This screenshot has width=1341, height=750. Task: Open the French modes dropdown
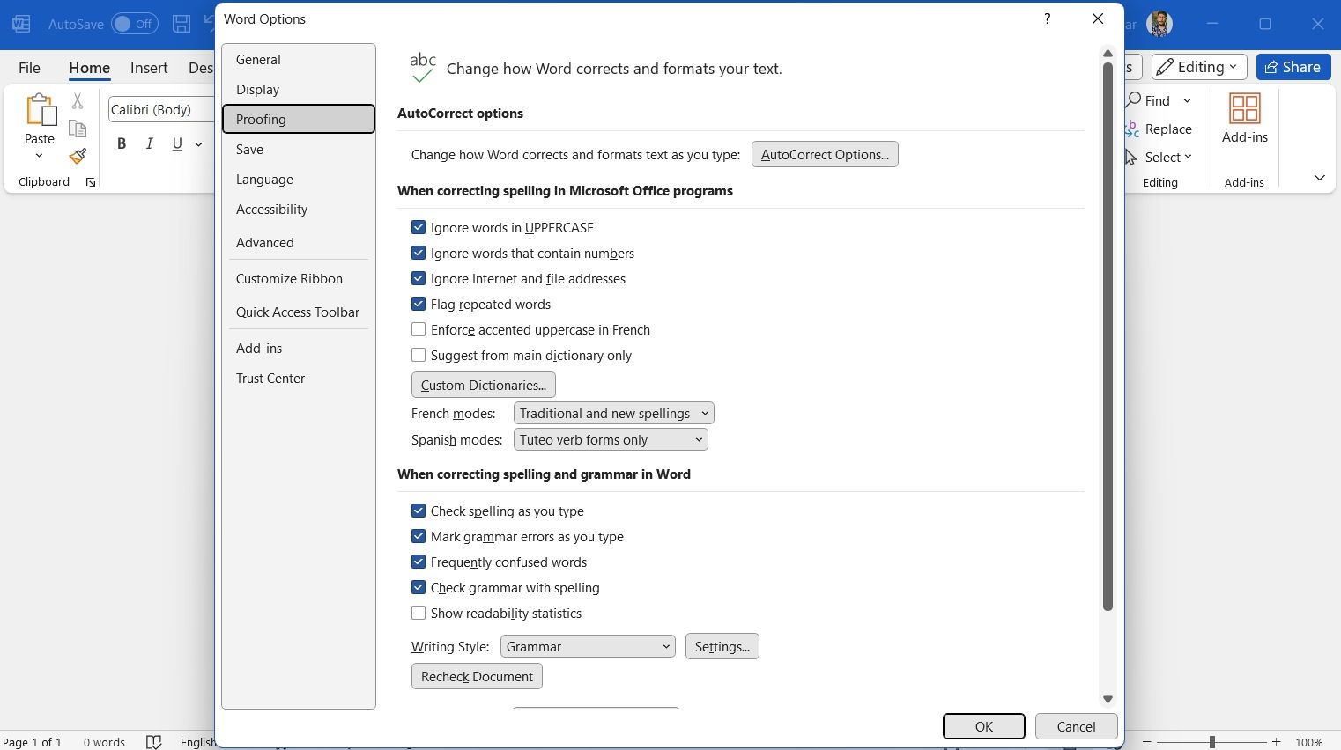(x=613, y=413)
